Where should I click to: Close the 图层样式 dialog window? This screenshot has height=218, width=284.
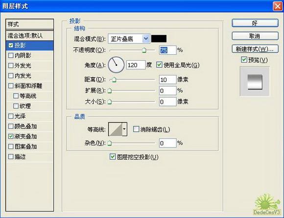(x=278, y=6)
